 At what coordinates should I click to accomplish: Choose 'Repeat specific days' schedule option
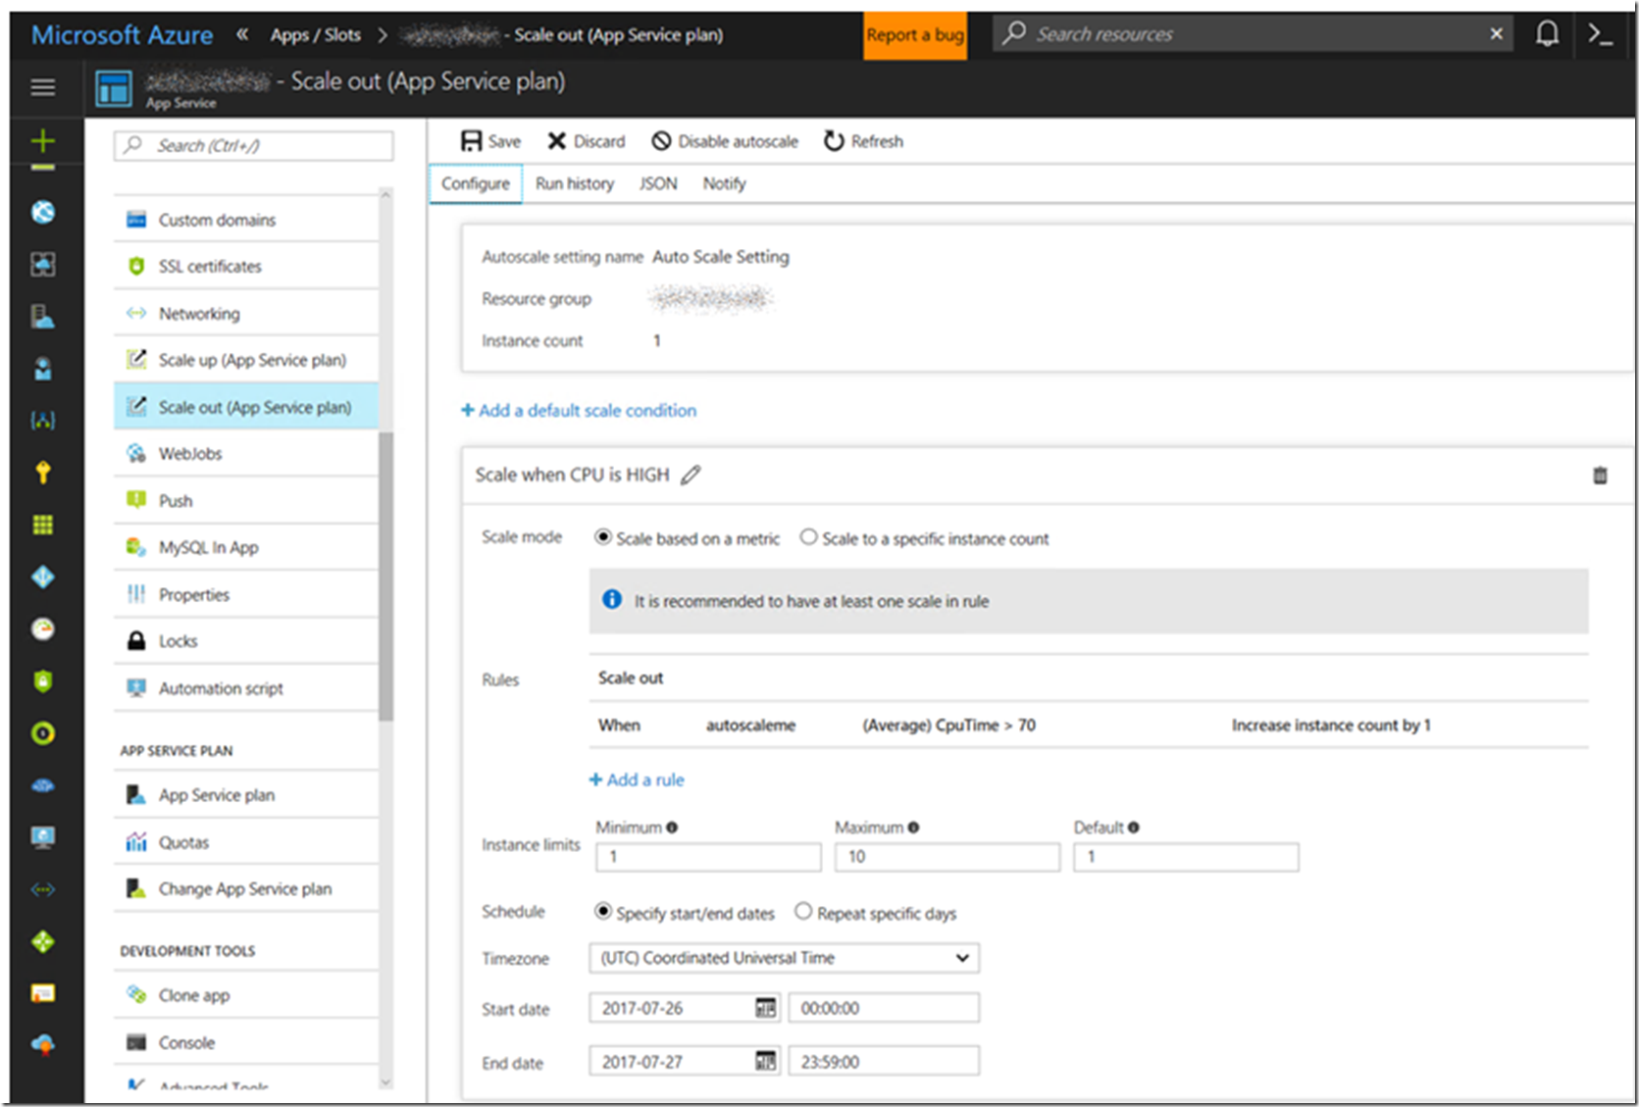pyautogui.click(x=803, y=912)
